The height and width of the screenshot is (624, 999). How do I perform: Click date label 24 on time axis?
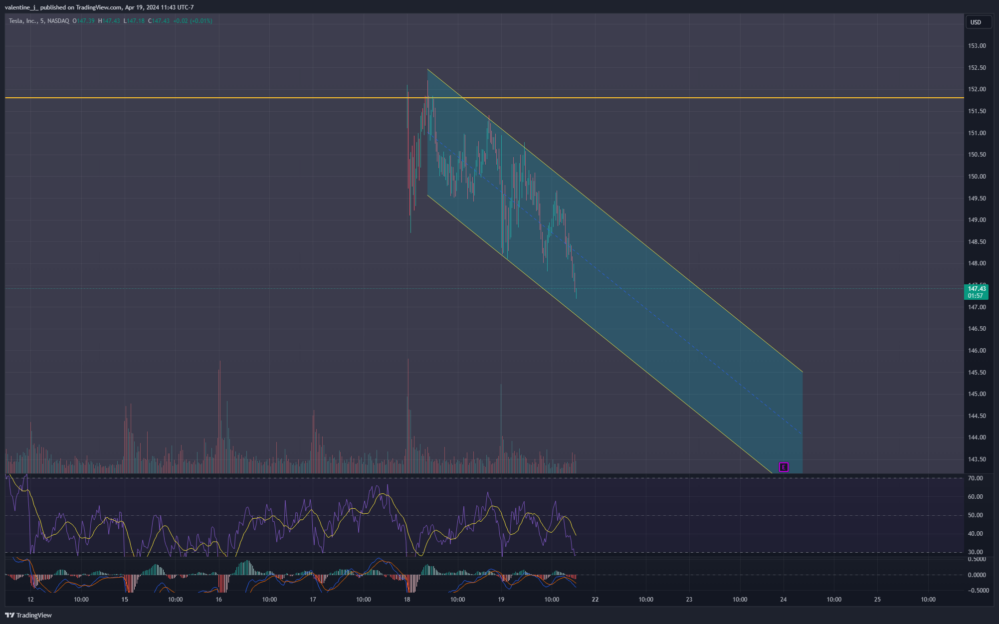784,600
